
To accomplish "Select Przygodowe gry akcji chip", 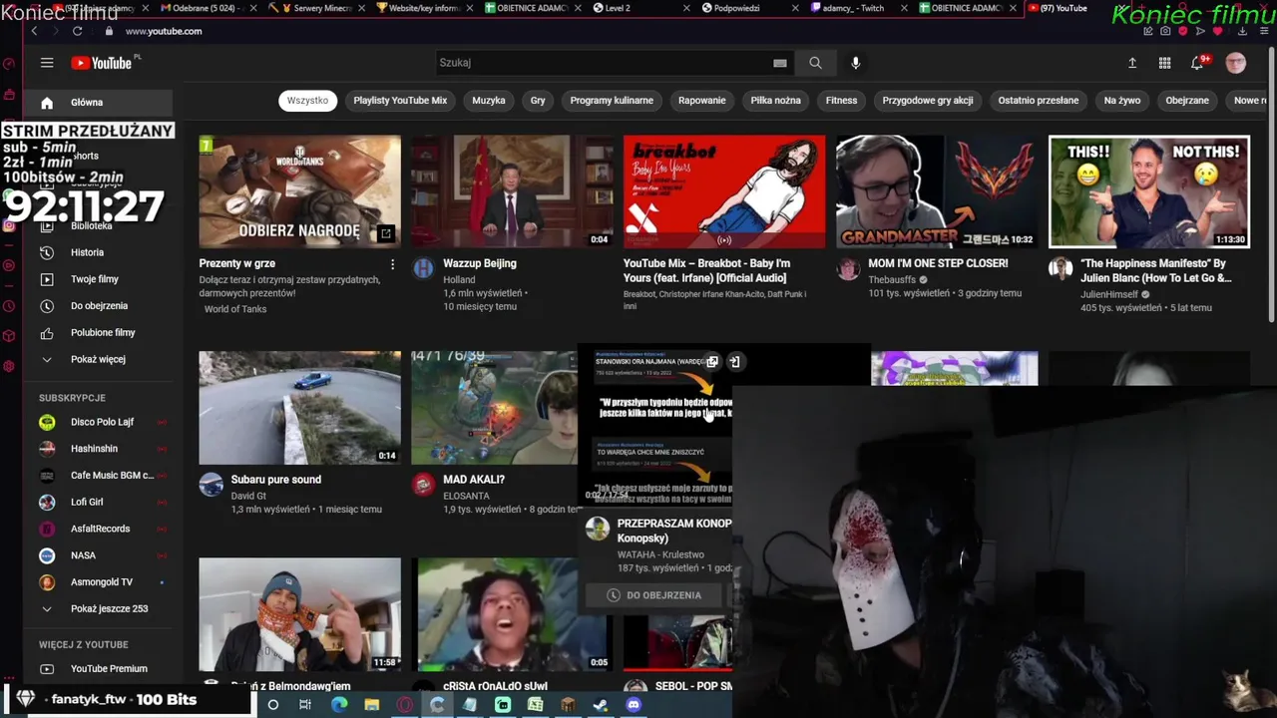I will click(x=928, y=101).
